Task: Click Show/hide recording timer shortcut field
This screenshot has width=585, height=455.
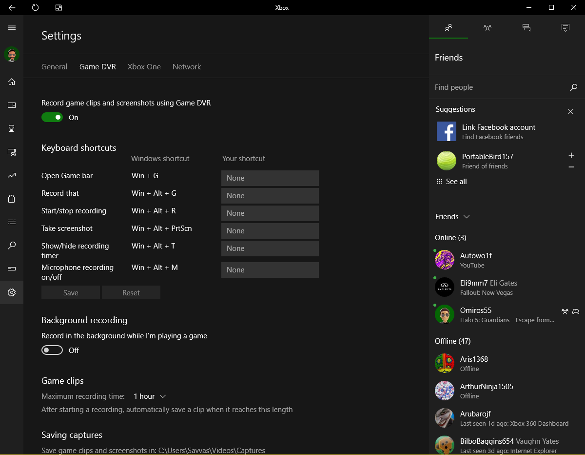Action: point(270,248)
